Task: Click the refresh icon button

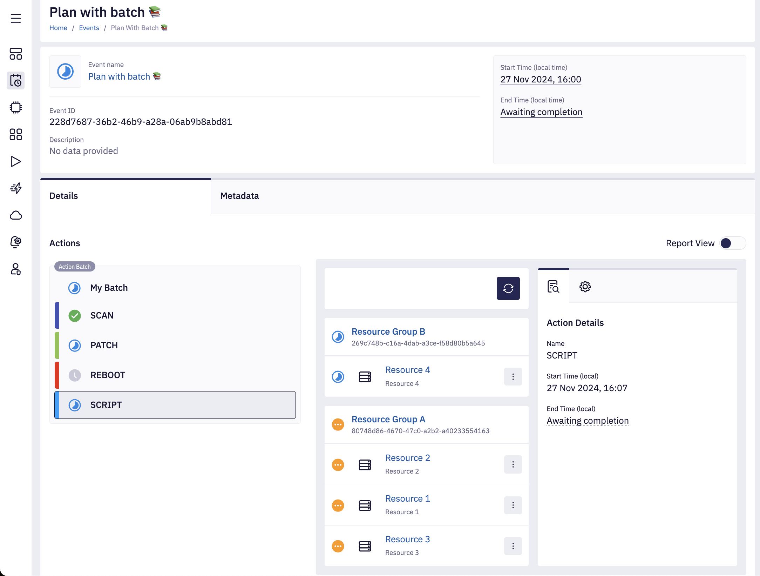Action: tap(508, 288)
